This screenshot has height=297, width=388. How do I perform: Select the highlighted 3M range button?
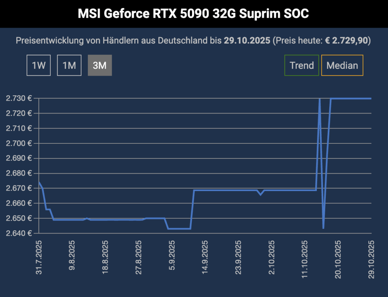(100, 65)
